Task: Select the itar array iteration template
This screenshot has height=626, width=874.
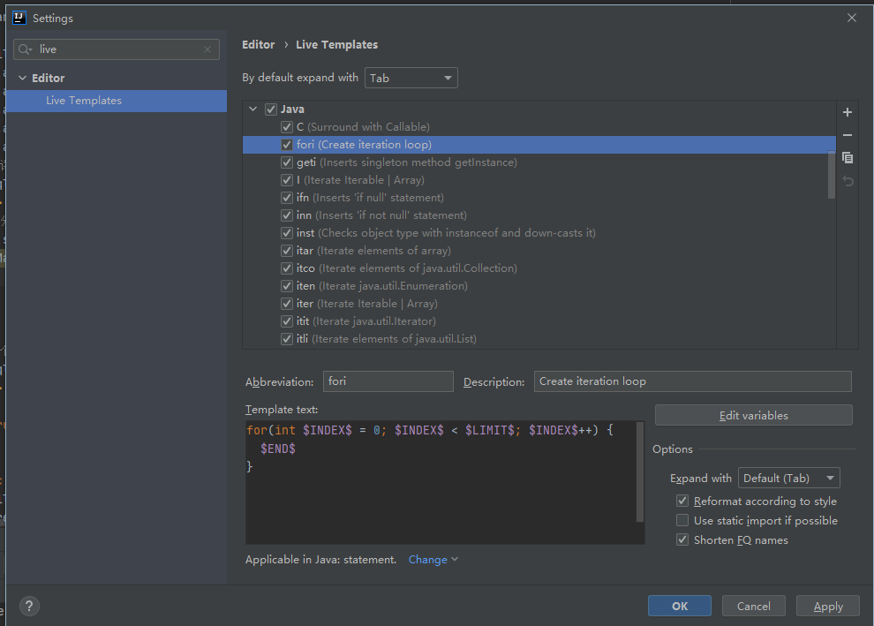Action: (x=539, y=251)
